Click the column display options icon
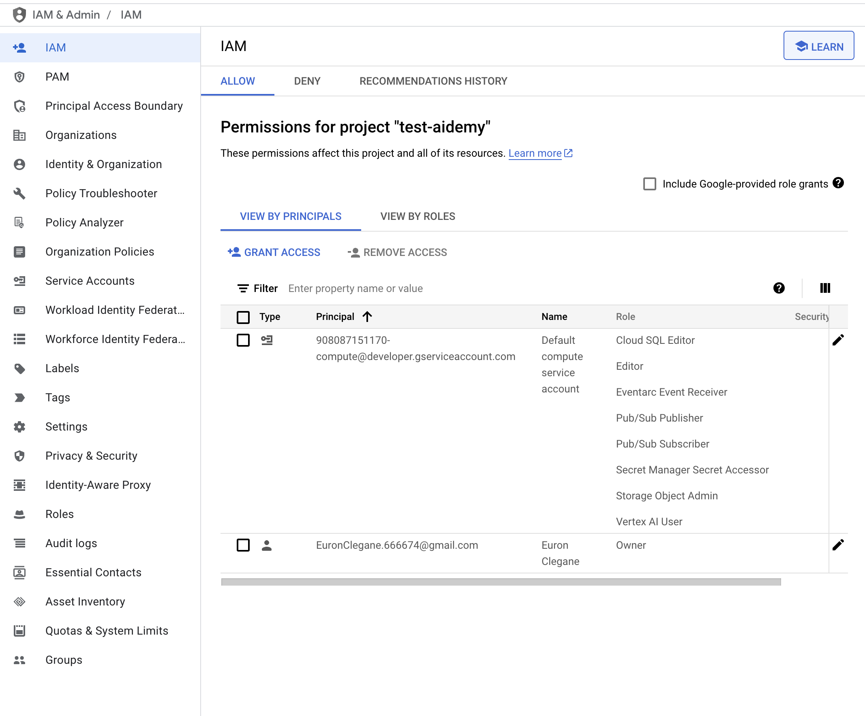 [x=825, y=288]
